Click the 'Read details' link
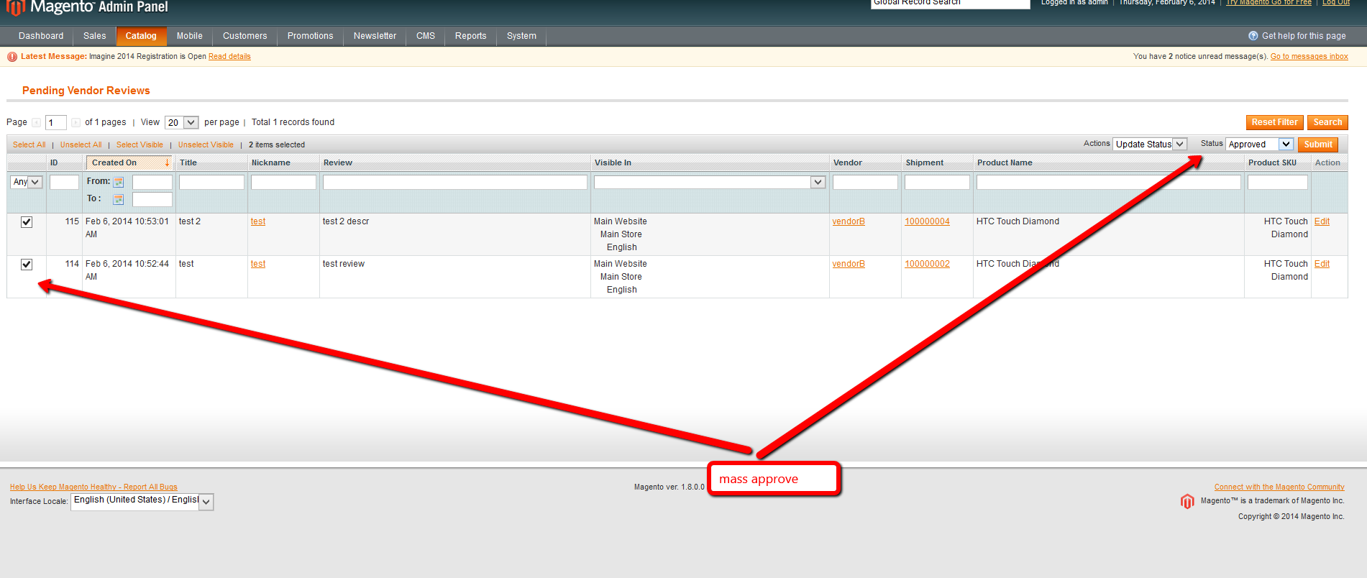 [x=229, y=57]
